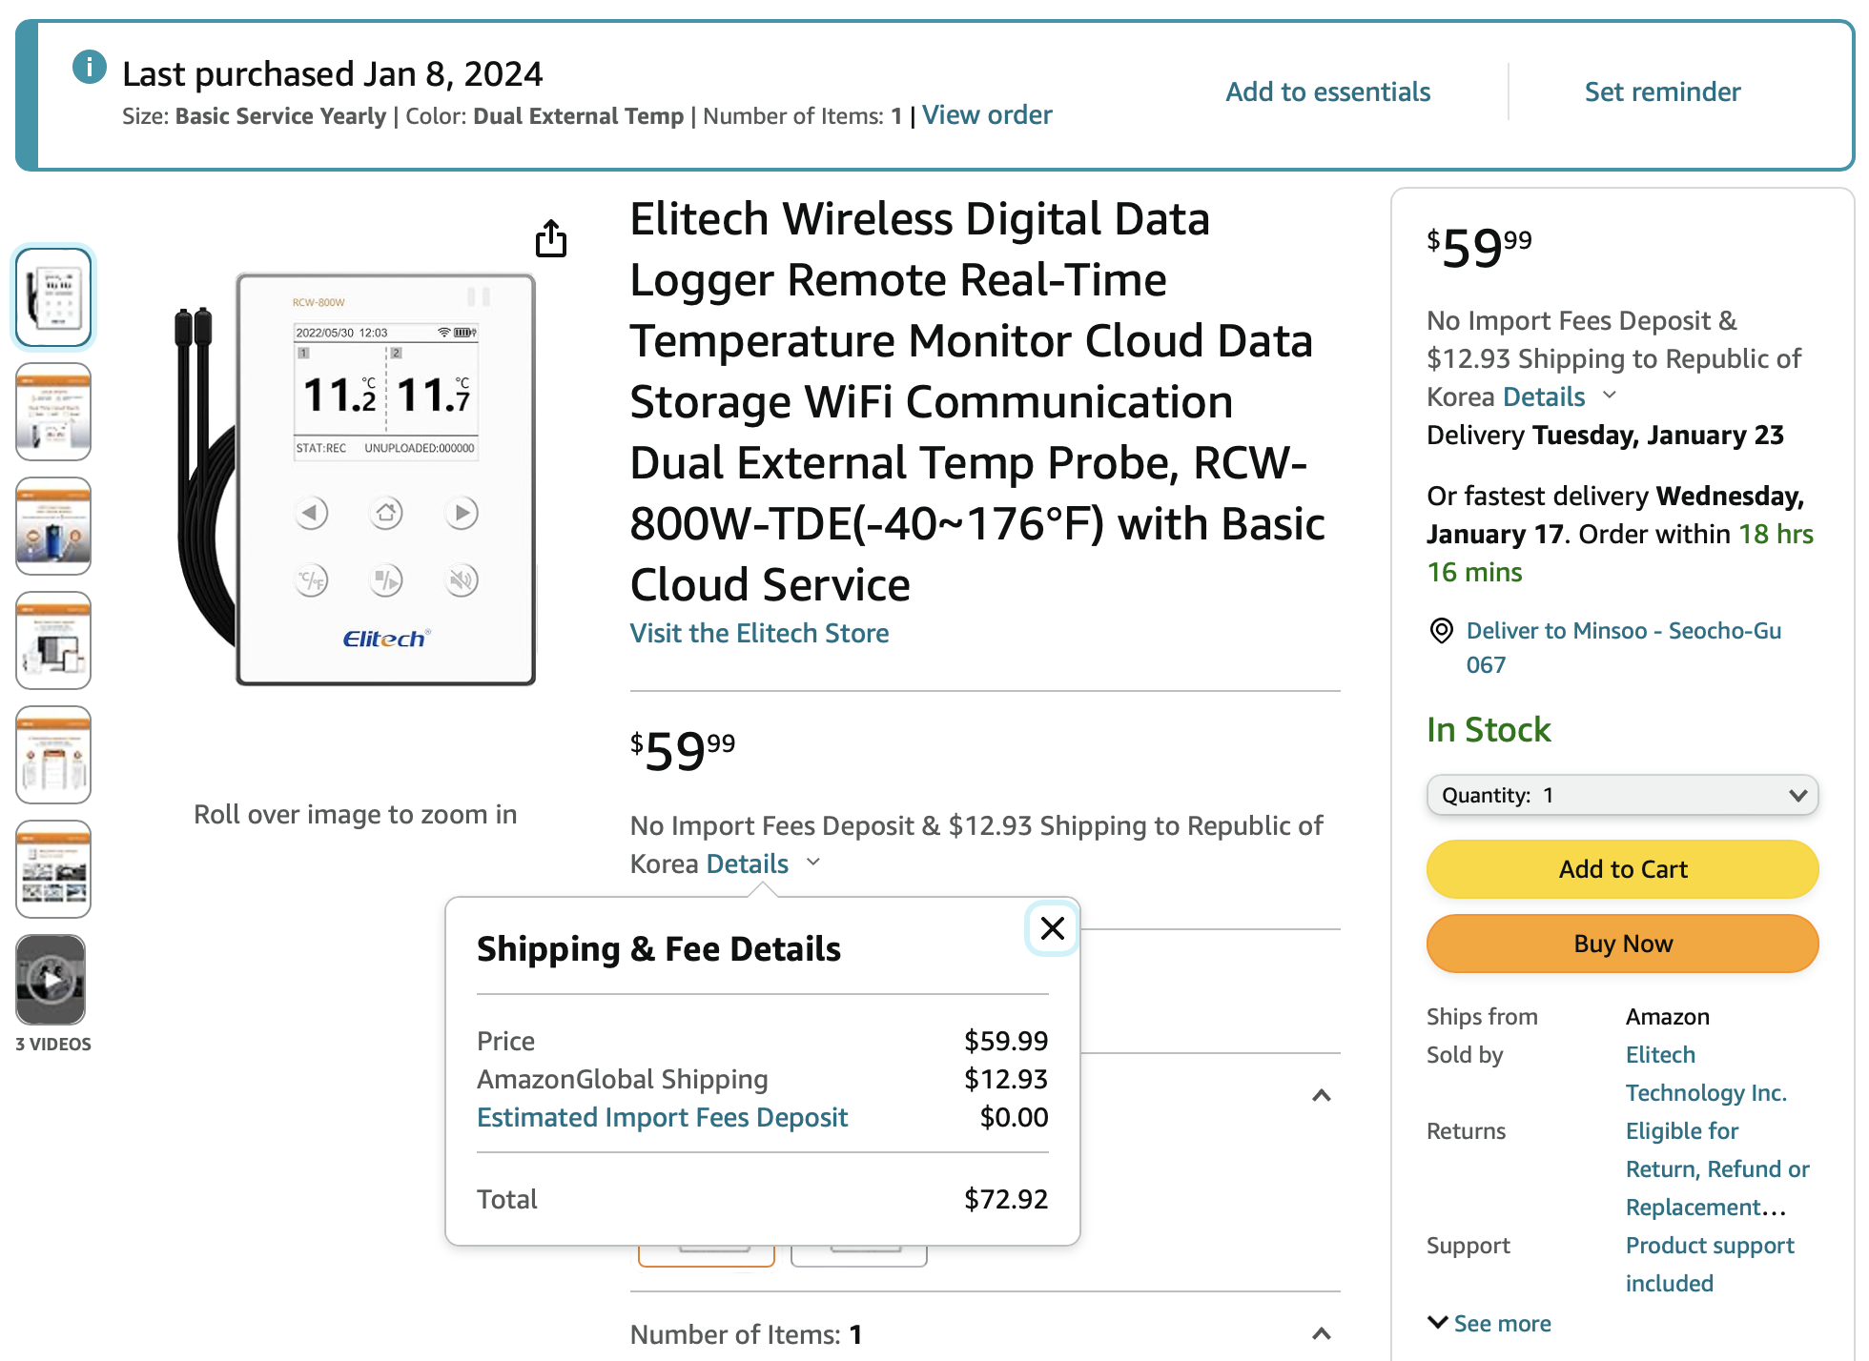Viewport: 1869px width, 1361px height.
Task: Click Add to Cart button
Action: pyautogui.click(x=1622, y=869)
